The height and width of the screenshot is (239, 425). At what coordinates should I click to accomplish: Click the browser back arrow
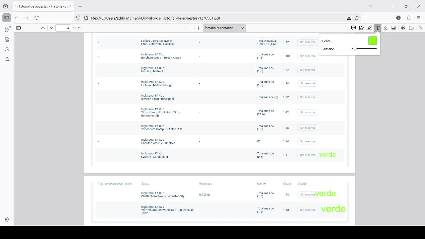pos(17,18)
